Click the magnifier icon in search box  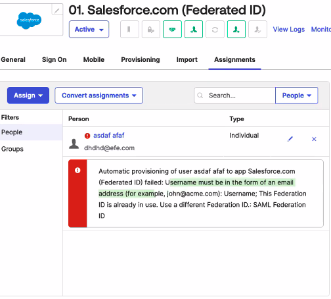(200, 95)
